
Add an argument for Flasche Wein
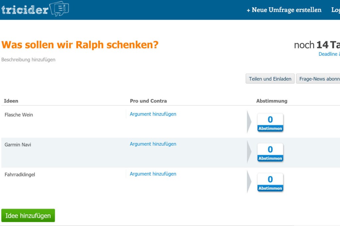coord(153,114)
